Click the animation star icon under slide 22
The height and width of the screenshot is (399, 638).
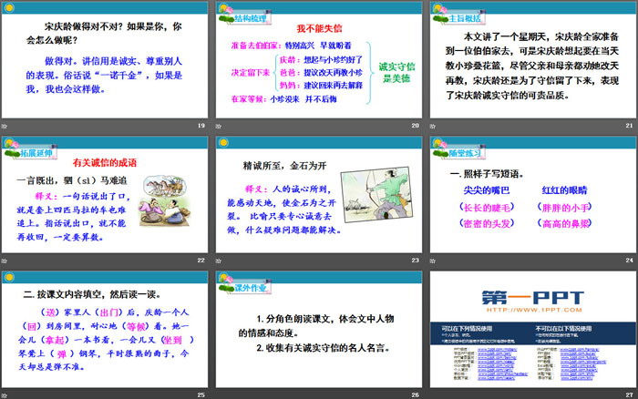tap(5, 261)
